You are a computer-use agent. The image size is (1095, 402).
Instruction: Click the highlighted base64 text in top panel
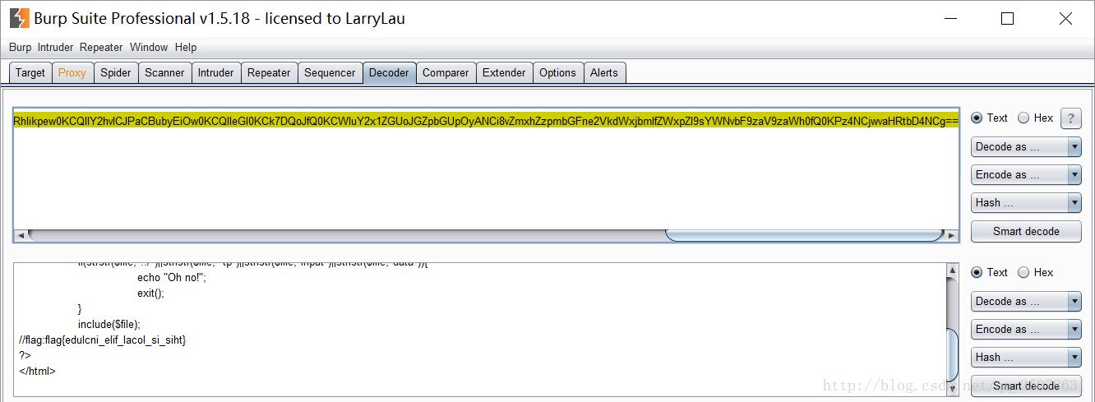tap(486, 121)
